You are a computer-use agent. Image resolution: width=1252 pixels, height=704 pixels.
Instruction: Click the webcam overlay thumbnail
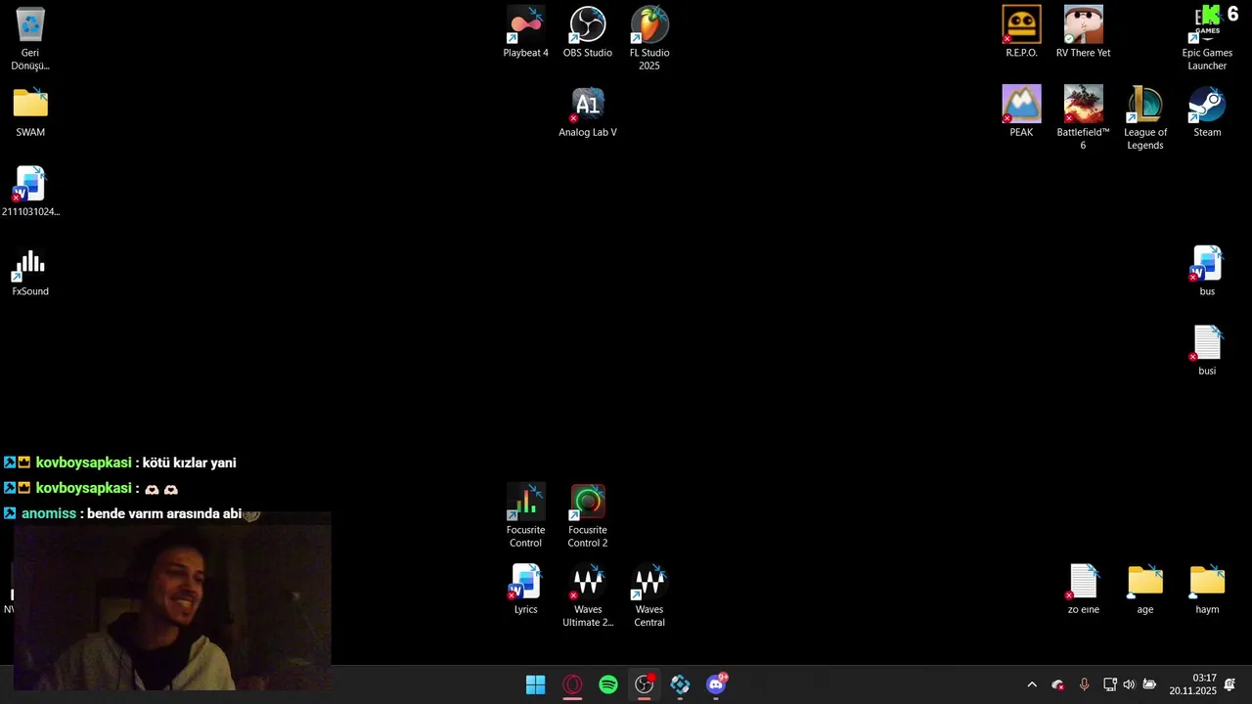click(172, 601)
